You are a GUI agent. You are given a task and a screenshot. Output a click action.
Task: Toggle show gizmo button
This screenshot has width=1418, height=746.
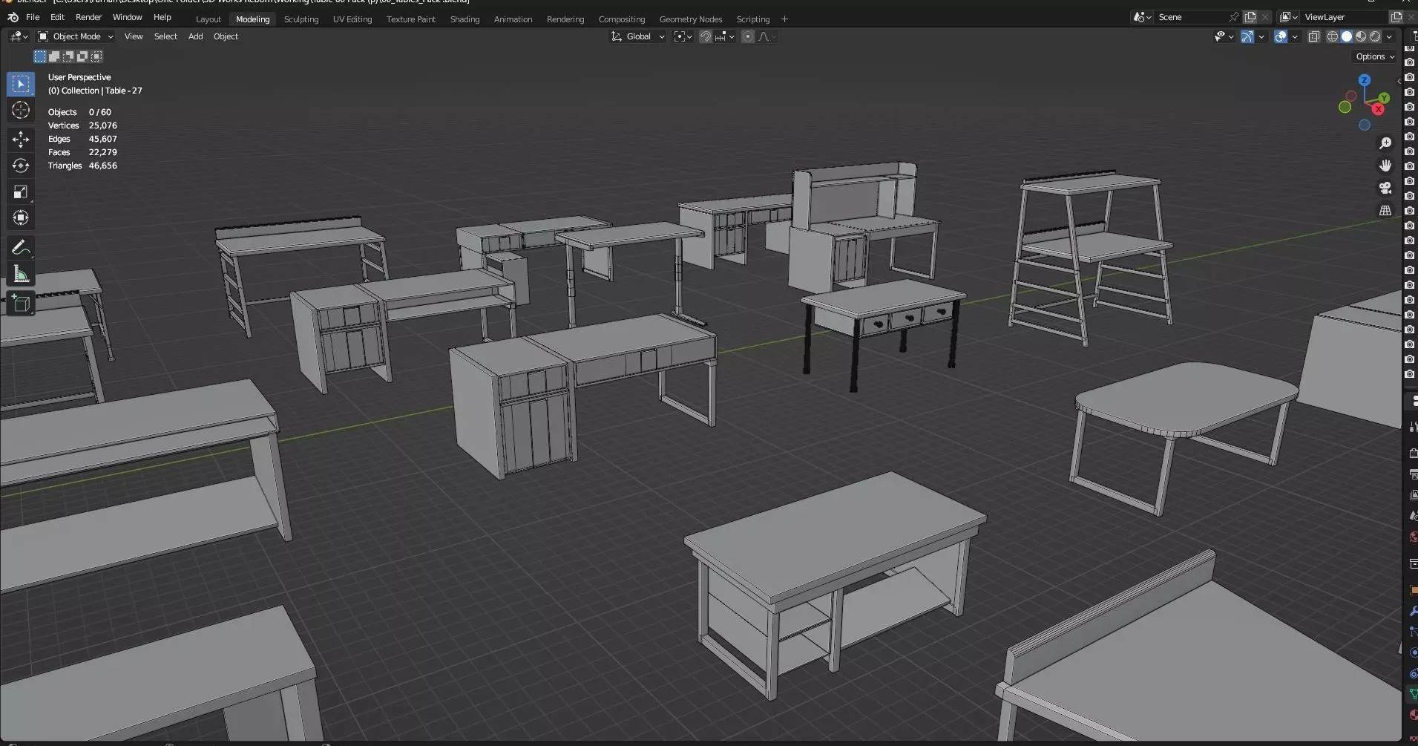coord(1247,36)
